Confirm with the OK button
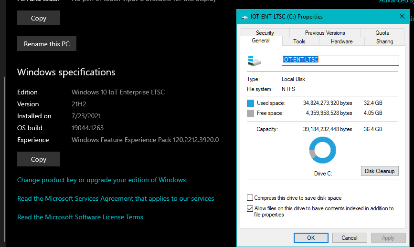Viewport: 414px width, 247px height. (311, 238)
